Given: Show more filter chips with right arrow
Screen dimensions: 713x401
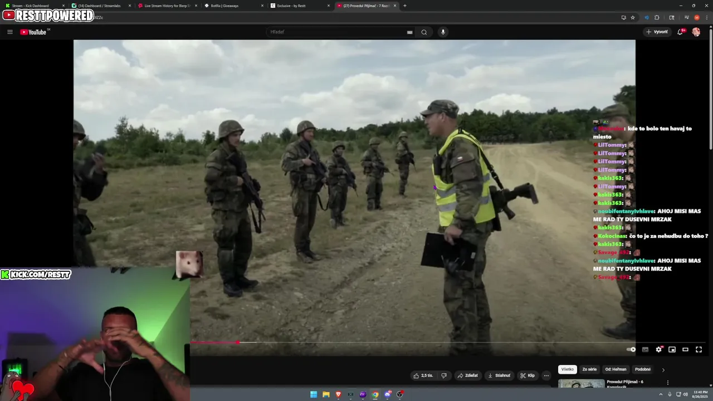Looking at the screenshot, I should (663, 370).
